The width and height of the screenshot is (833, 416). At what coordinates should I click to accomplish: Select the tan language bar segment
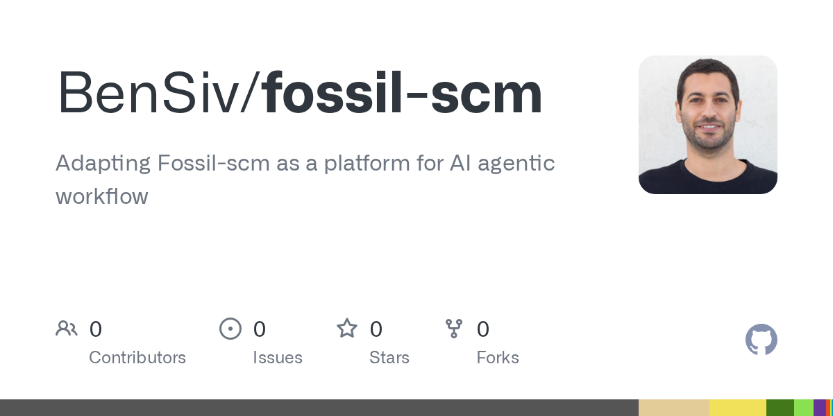[673, 408]
